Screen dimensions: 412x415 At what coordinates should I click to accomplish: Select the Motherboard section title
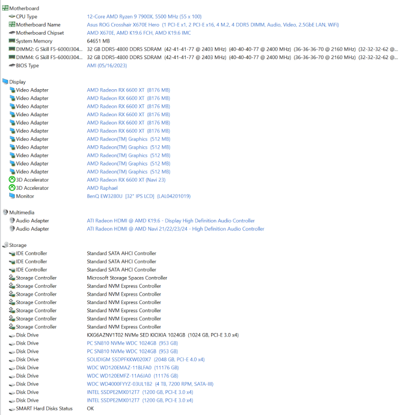24,8
